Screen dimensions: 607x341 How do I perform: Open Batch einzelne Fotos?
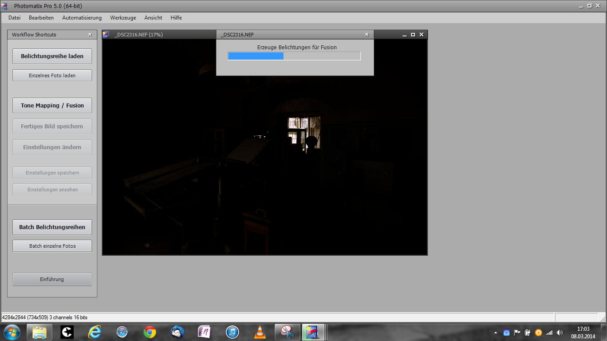click(52, 246)
